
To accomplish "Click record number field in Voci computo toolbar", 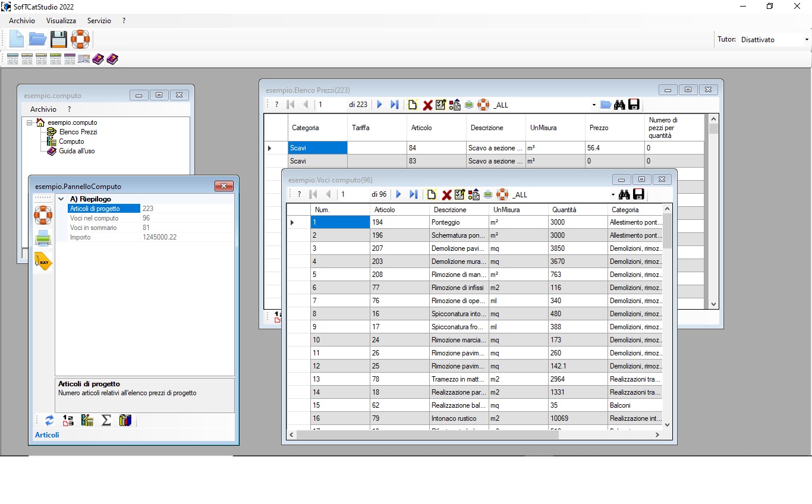I will (353, 194).
